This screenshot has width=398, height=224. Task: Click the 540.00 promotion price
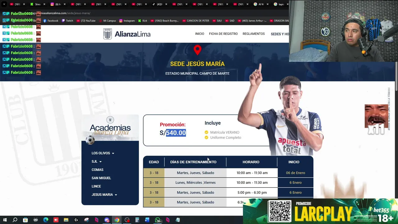coord(176,133)
